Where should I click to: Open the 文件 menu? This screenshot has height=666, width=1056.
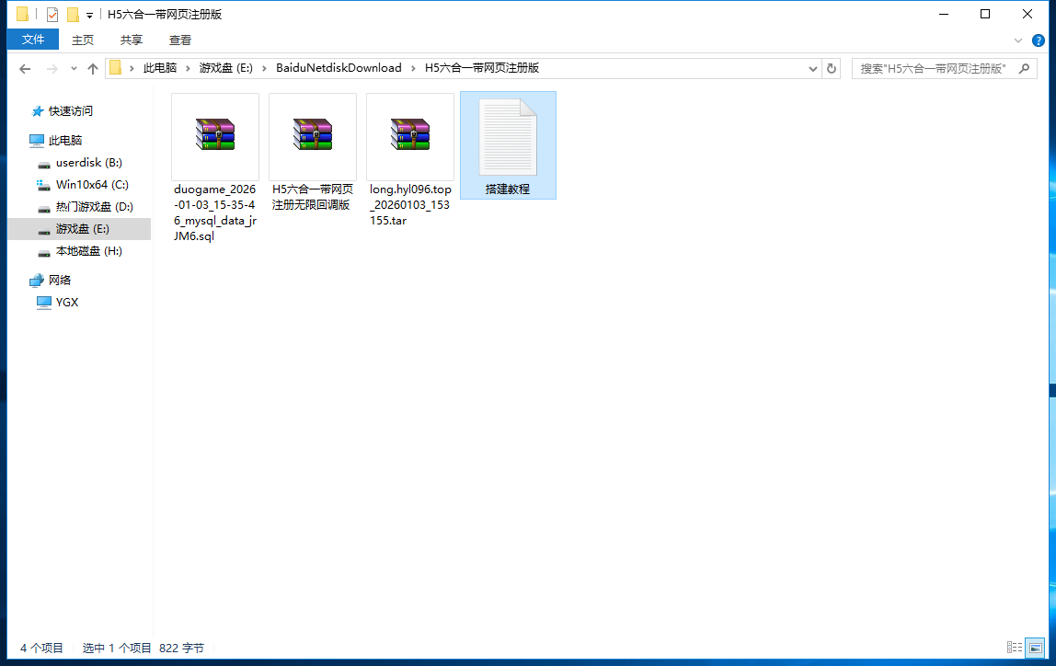click(x=33, y=40)
